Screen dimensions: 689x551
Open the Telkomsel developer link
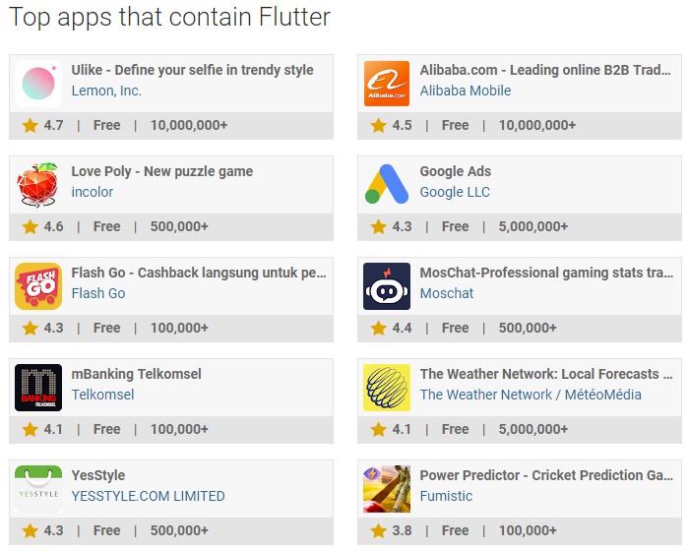coord(102,395)
